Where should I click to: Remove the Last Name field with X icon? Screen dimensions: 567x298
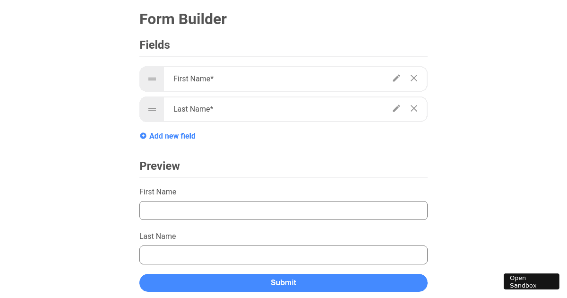coord(414,108)
